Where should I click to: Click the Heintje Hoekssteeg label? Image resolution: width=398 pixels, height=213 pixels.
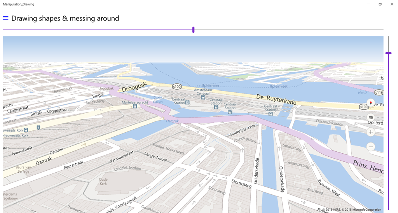[168, 149]
